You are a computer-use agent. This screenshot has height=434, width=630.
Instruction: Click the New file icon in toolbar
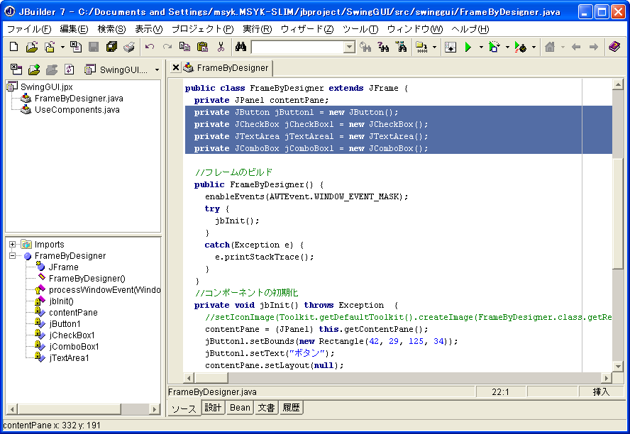click(14, 47)
